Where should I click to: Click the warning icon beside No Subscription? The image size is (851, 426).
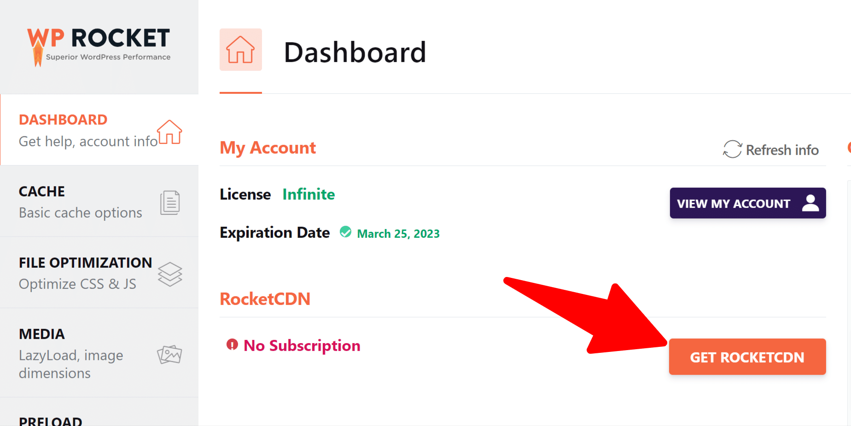coord(231,345)
